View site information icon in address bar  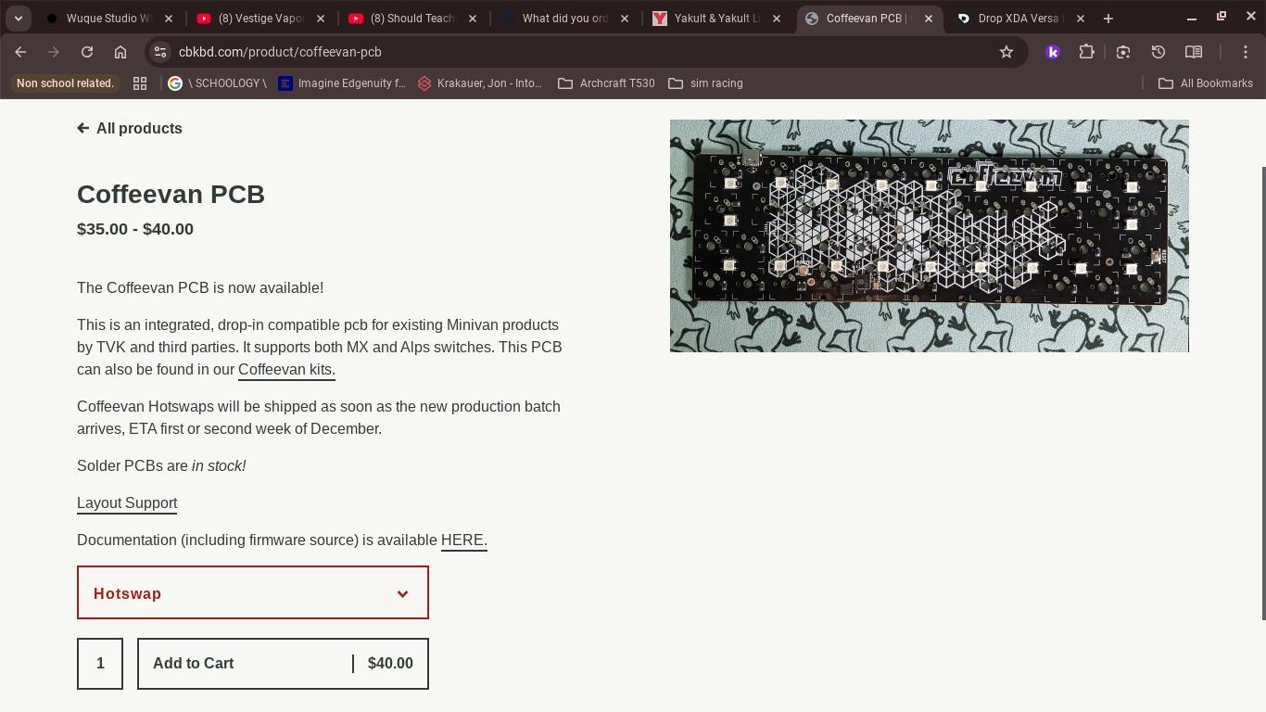[159, 52]
